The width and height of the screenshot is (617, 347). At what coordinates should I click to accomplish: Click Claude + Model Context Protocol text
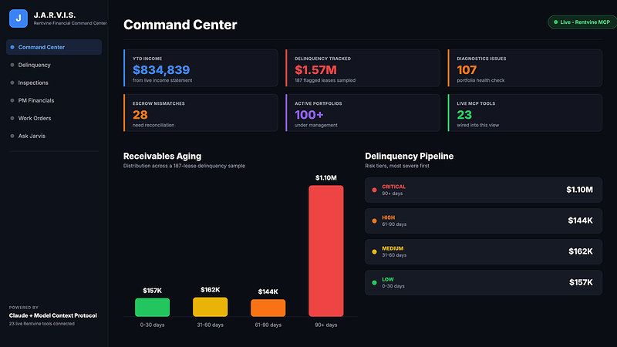tap(52, 315)
